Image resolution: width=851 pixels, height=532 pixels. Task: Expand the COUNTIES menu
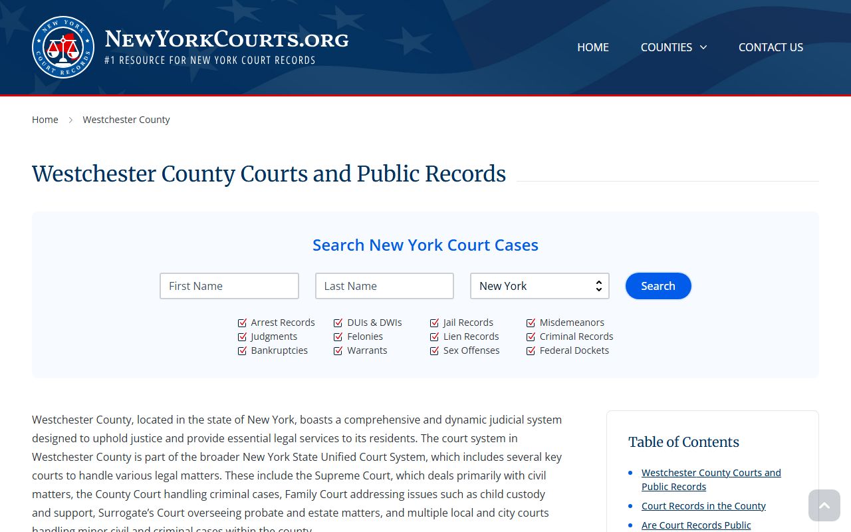click(673, 47)
